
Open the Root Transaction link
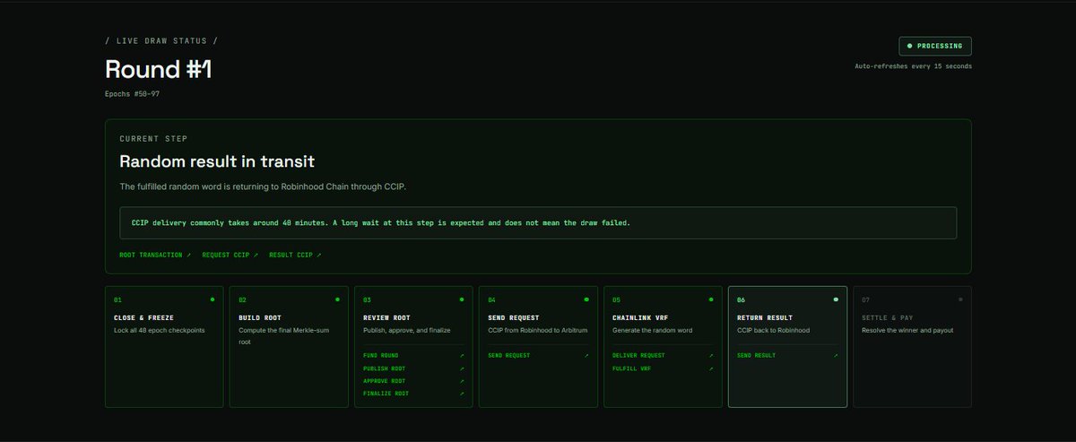point(155,255)
